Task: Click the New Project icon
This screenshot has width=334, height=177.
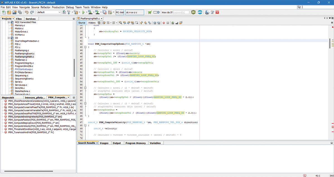Action: coord(9,12)
